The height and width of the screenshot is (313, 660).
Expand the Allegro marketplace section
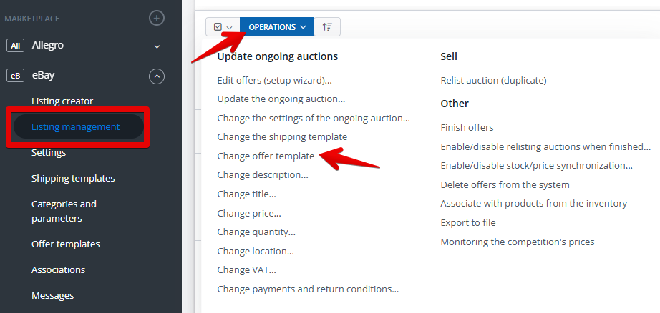[x=157, y=46]
